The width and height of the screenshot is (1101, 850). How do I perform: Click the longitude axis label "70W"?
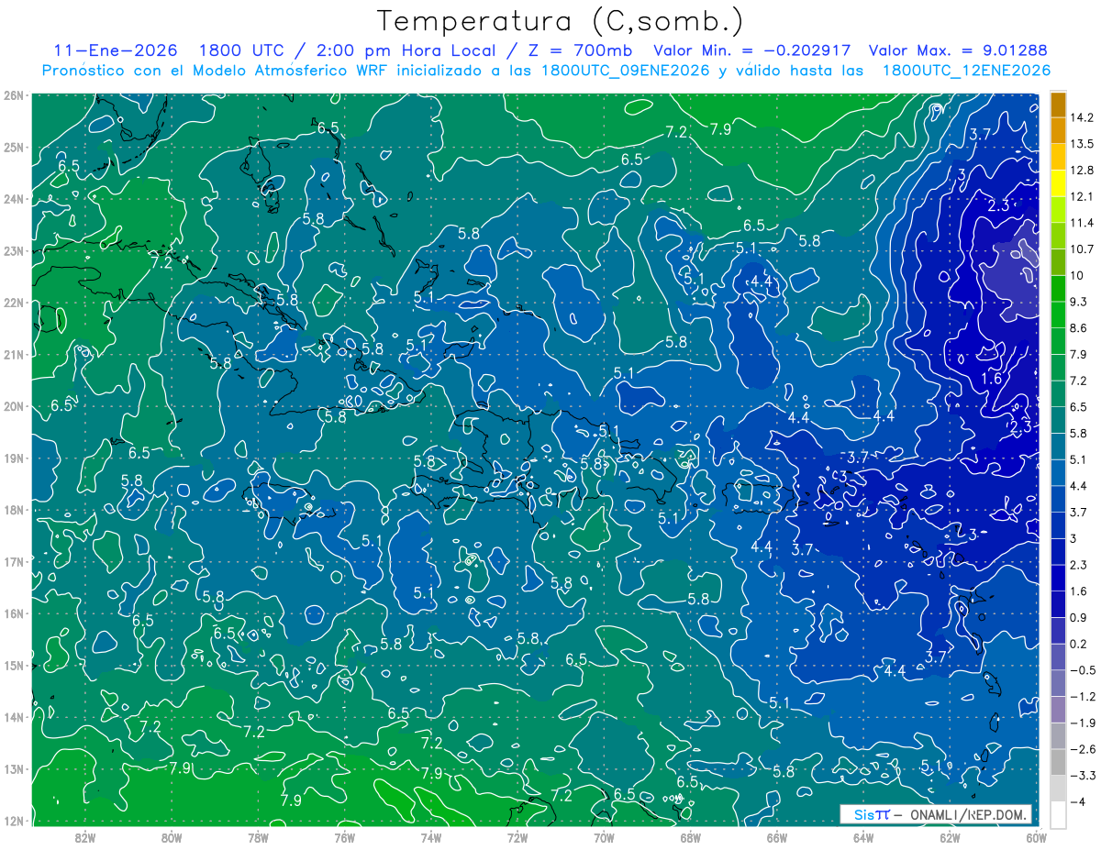(604, 837)
